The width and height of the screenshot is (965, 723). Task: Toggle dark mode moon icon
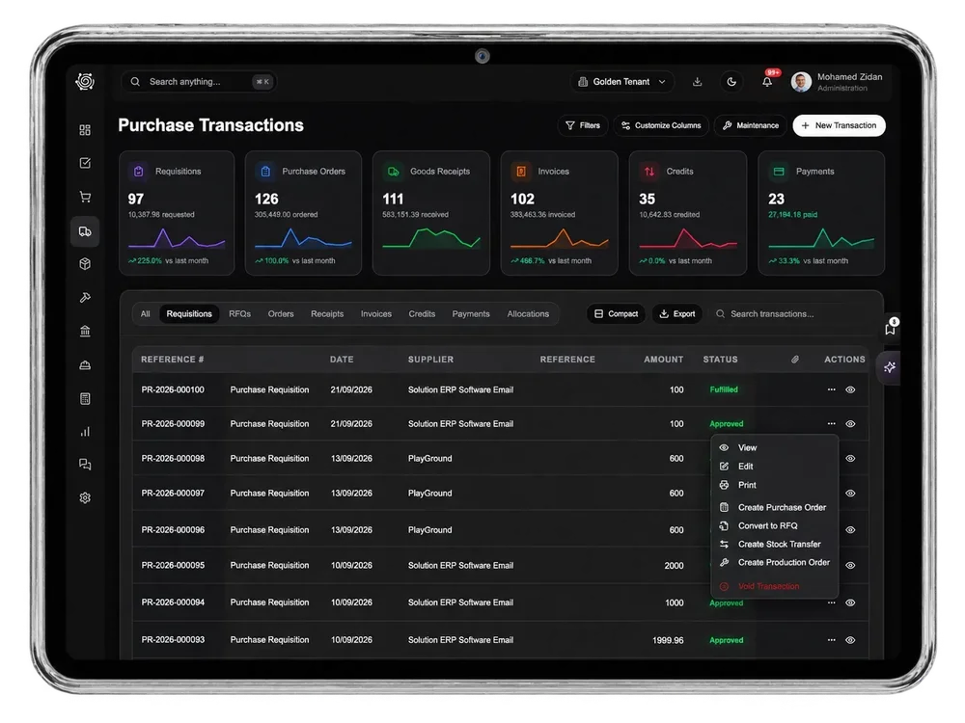(731, 82)
